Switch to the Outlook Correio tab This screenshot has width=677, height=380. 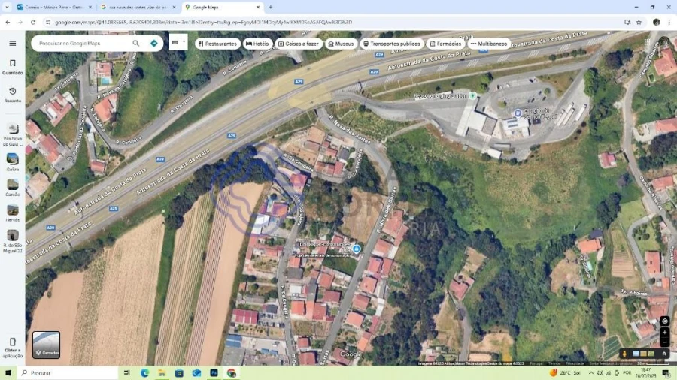tap(54, 8)
